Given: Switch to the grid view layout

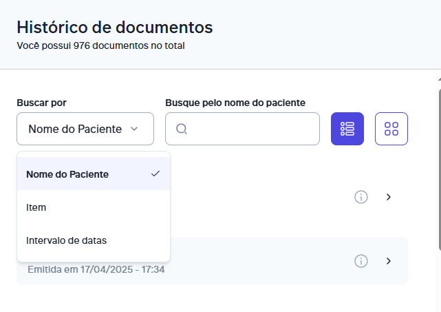Looking at the screenshot, I should click(391, 129).
